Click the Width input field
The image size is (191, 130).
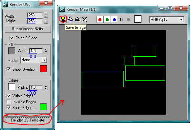35,15
